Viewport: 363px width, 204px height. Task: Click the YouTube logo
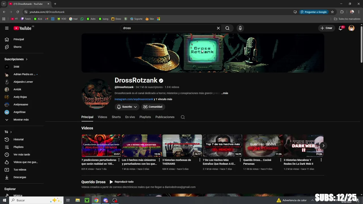pos(22,28)
